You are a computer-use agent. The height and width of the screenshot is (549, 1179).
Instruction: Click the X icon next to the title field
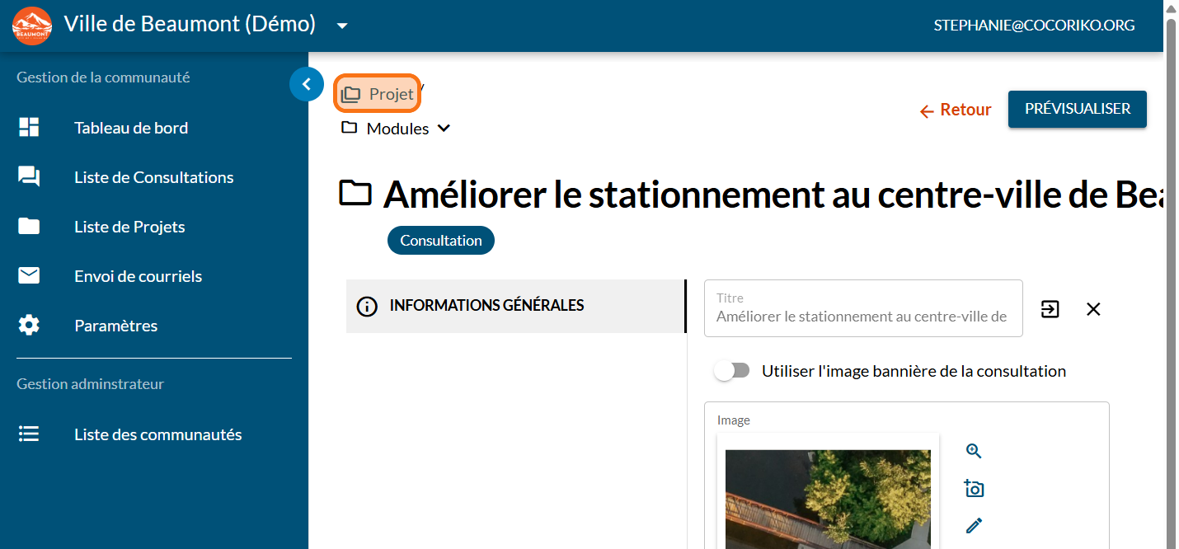[x=1093, y=309]
